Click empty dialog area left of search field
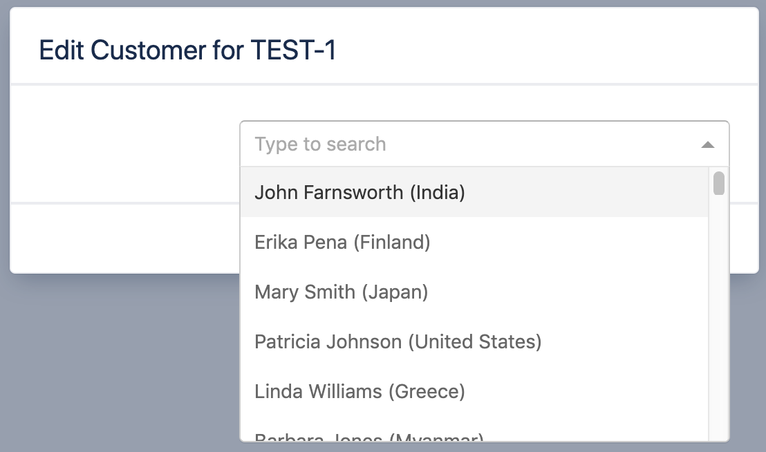The width and height of the screenshot is (766, 452). (x=124, y=144)
